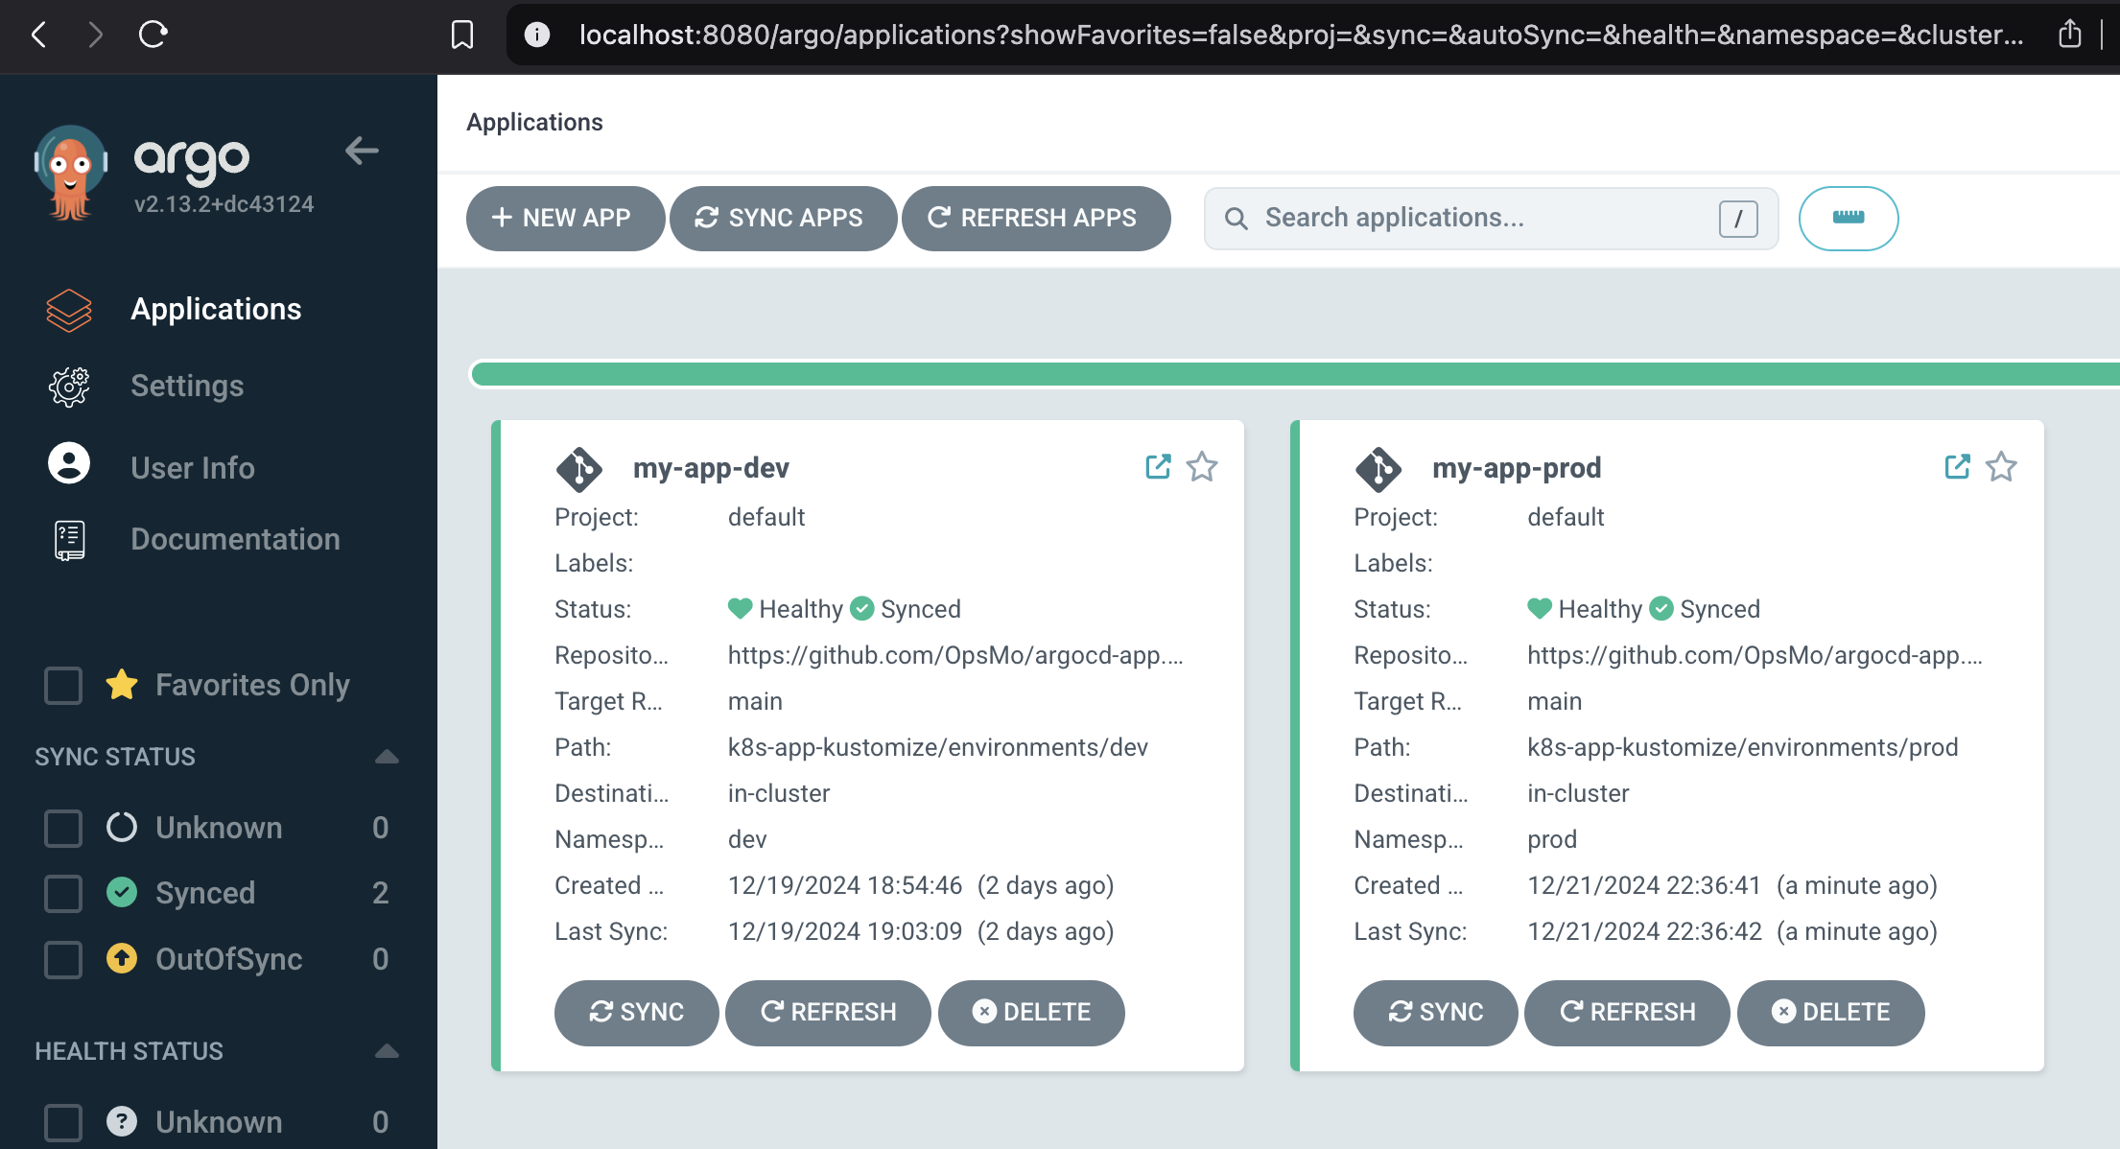The image size is (2120, 1149).
Task: Click the search magnifier icon
Action: click(1237, 219)
